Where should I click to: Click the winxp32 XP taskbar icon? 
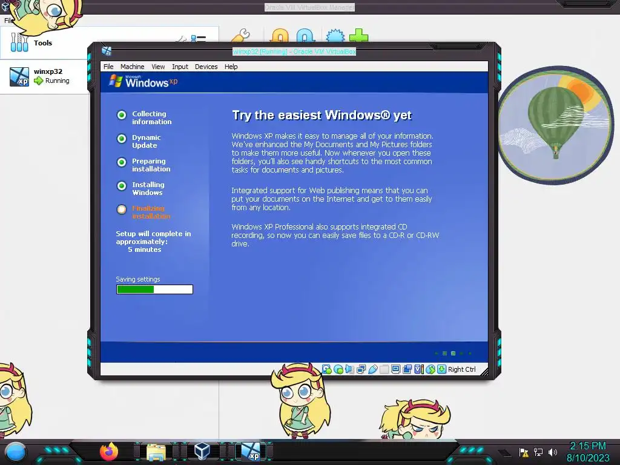click(251, 452)
